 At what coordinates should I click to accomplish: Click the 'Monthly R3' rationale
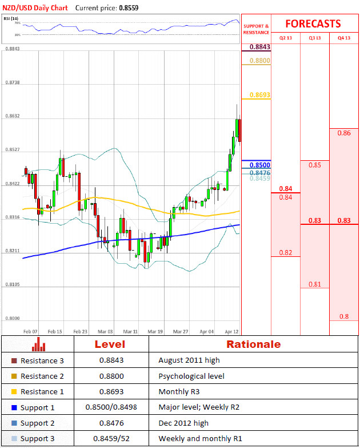[179, 391]
